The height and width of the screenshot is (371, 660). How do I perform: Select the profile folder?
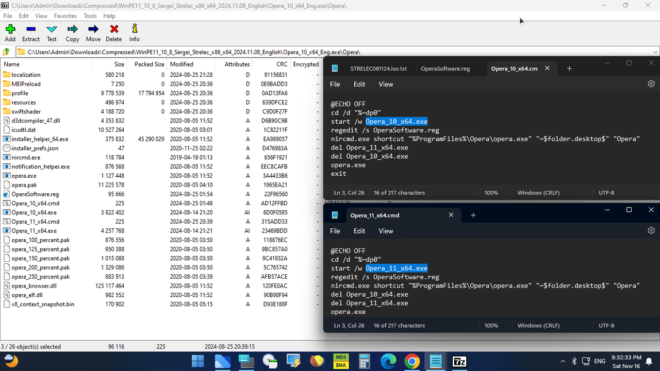(20, 93)
